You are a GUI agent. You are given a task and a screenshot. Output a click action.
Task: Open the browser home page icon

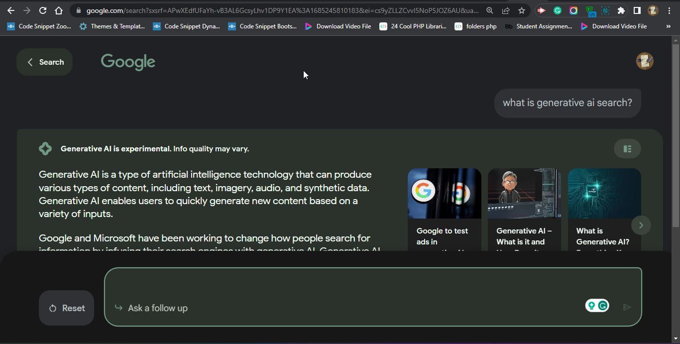(x=59, y=10)
